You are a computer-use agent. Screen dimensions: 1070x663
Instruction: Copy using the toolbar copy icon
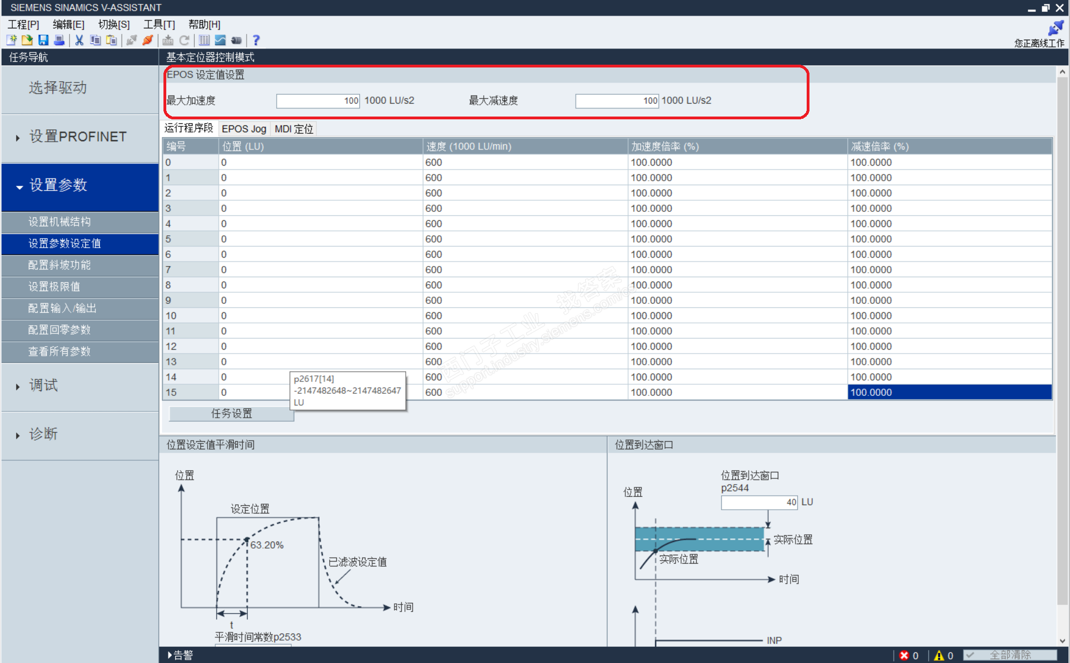point(95,40)
